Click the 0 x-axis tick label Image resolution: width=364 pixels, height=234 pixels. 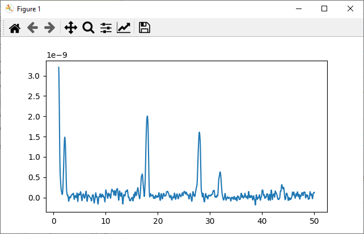pyautogui.click(x=54, y=221)
